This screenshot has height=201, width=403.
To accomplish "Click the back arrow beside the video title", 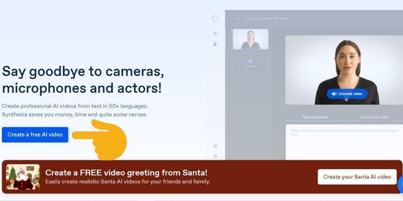I will click(x=238, y=18).
